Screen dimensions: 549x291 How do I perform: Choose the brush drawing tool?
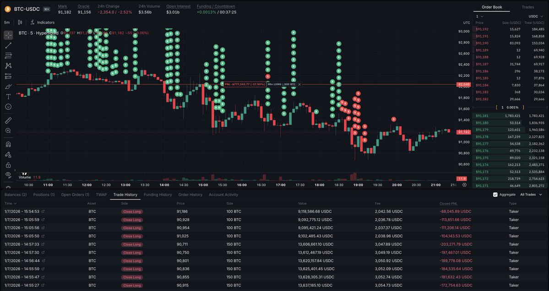8,86
